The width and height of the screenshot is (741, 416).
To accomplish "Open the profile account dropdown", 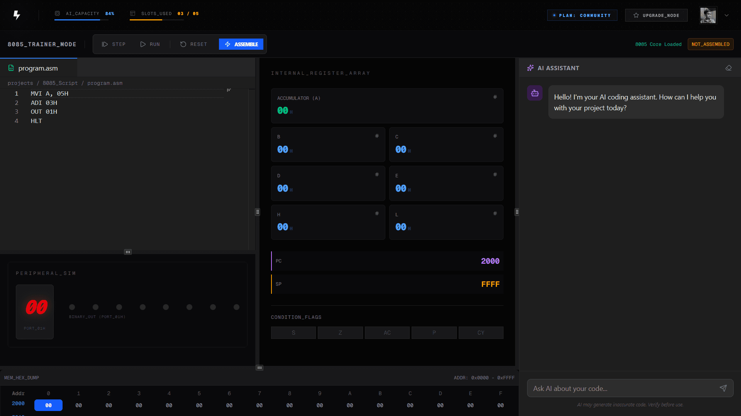I will (x=727, y=15).
